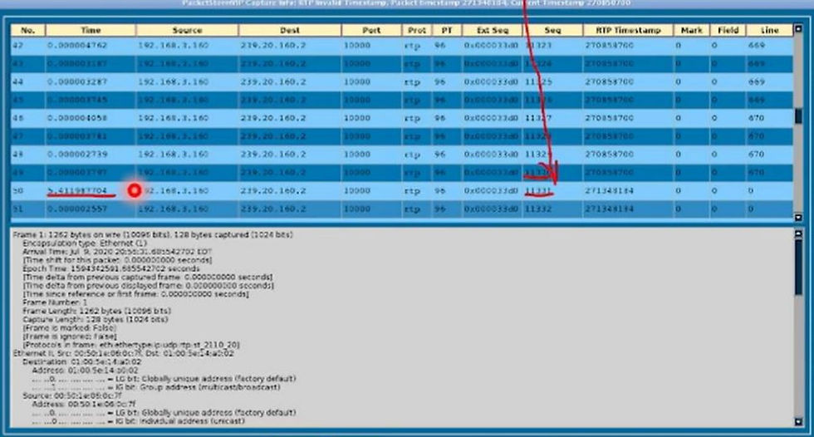Select the Protocols in frame line
Image resolution: width=814 pixels, height=437 pixels.
click(131, 345)
